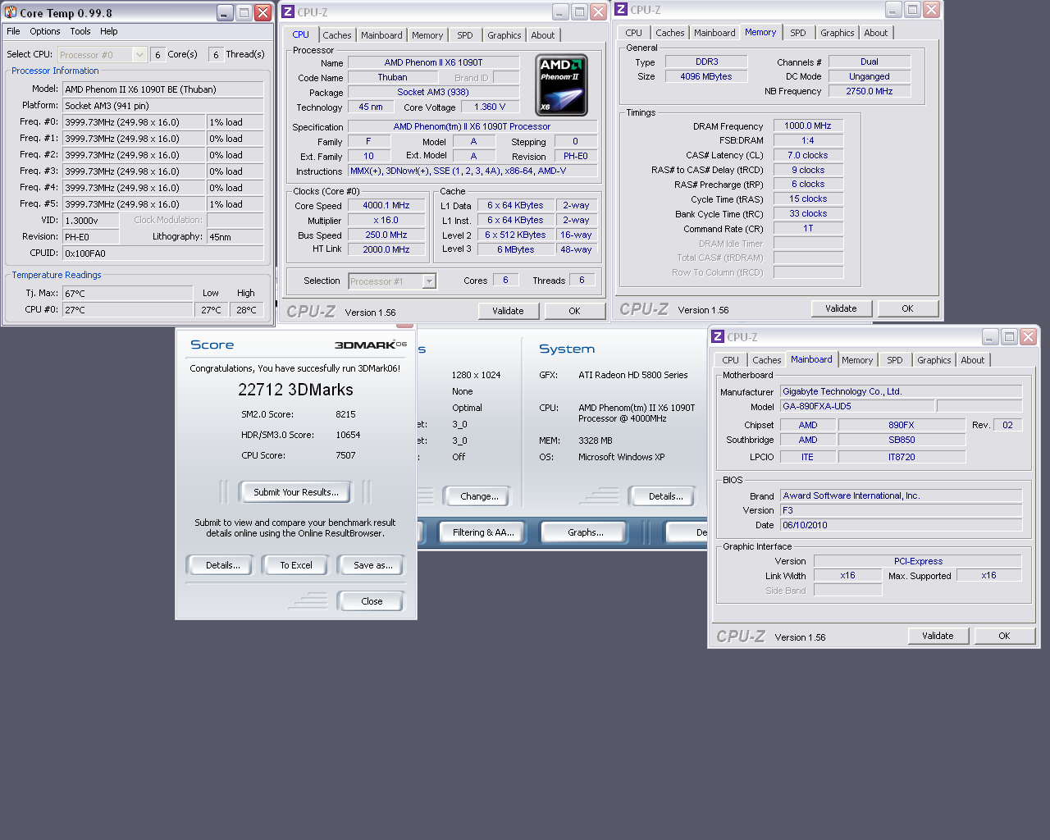Click OK in the CPU-Z Mainboard window

click(x=1004, y=636)
